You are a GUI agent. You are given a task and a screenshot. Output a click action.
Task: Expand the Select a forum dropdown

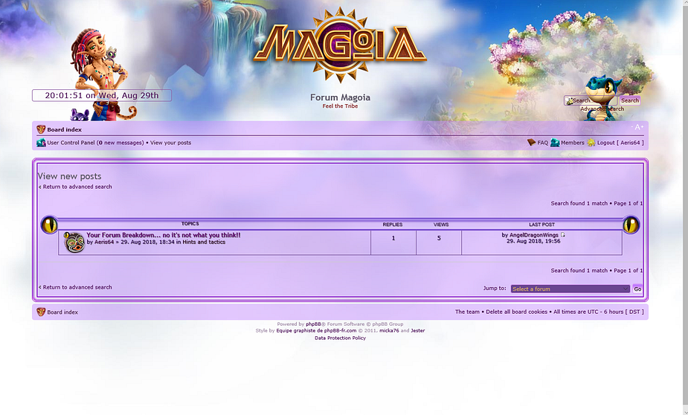click(570, 289)
